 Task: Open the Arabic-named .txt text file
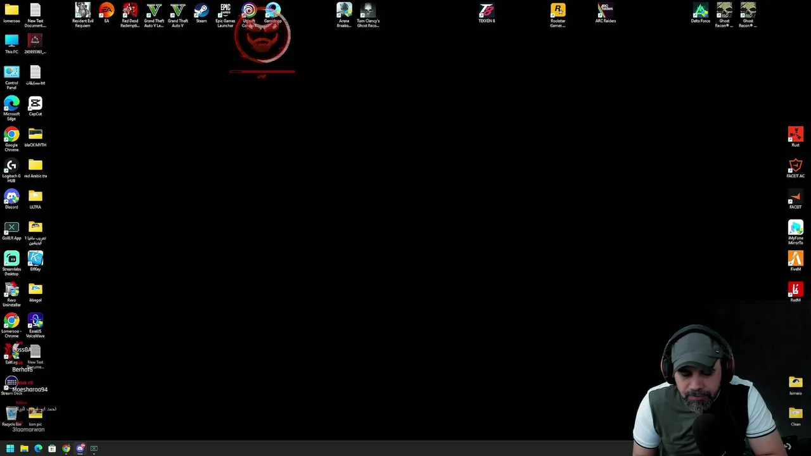[x=35, y=75]
